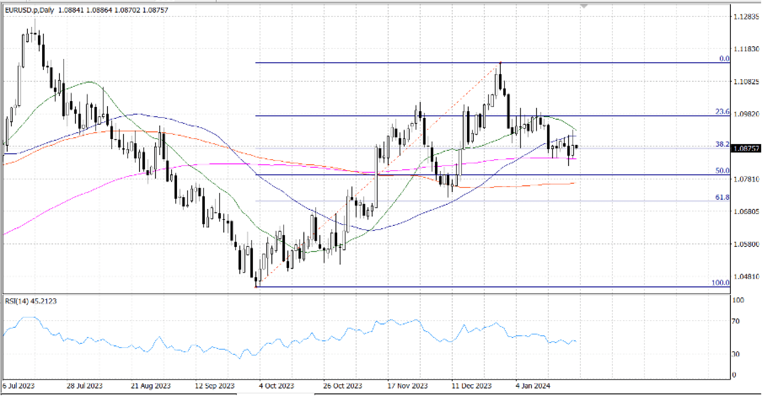Click the current price tag 1.08757
Image resolution: width=762 pixels, height=396 pixels.
point(746,149)
